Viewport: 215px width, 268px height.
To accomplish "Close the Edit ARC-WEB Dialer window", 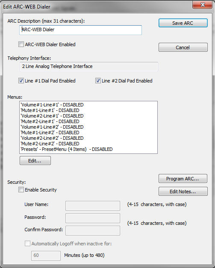I will point(202,5).
